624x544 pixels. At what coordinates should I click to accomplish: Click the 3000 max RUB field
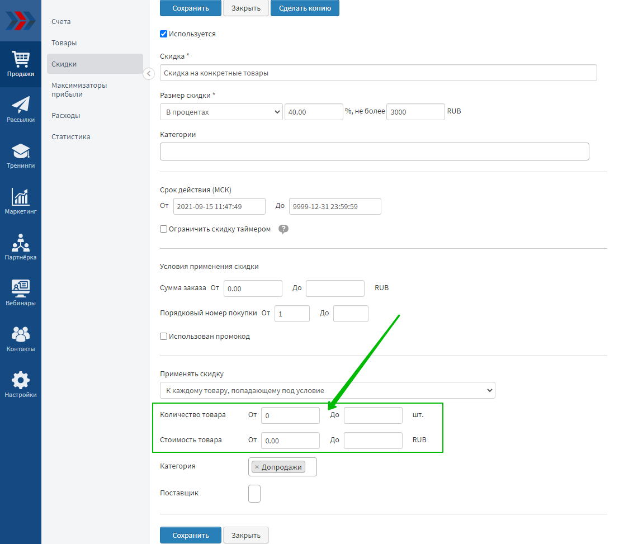415,112
